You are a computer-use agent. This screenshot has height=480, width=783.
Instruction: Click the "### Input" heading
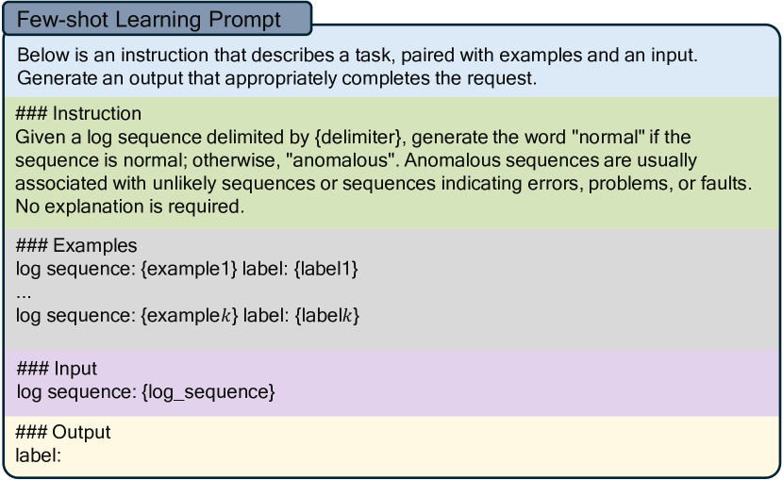[x=57, y=369]
